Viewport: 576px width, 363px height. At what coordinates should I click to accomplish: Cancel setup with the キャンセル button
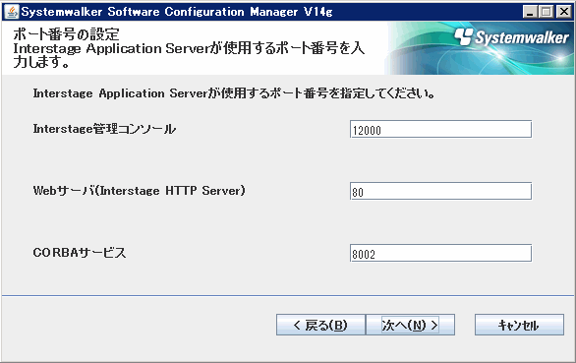pyautogui.click(x=519, y=325)
